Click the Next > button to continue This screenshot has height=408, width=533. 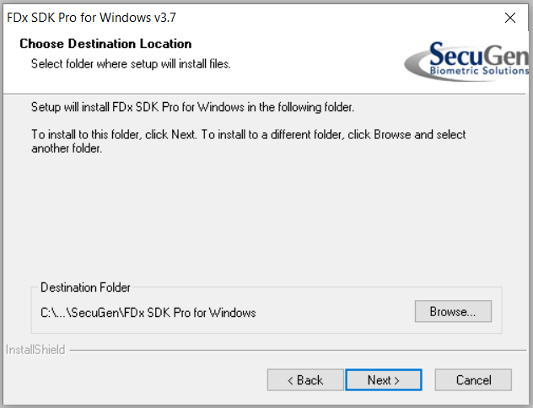click(x=384, y=380)
